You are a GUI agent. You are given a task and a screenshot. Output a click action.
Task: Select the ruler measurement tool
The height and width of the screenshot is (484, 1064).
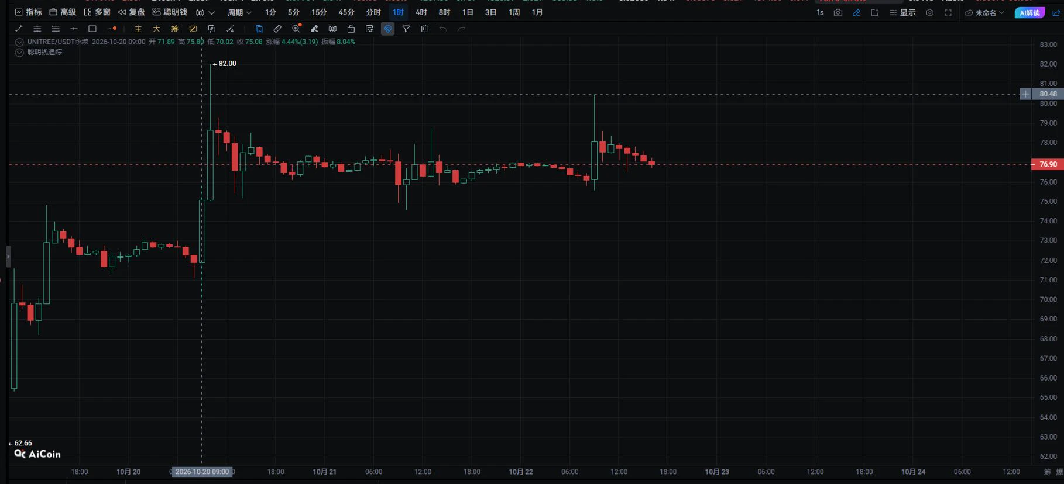pyautogui.click(x=277, y=29)
